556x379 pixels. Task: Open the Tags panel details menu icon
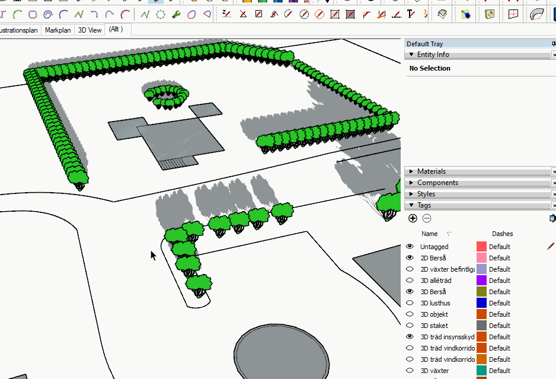[552, 218]
